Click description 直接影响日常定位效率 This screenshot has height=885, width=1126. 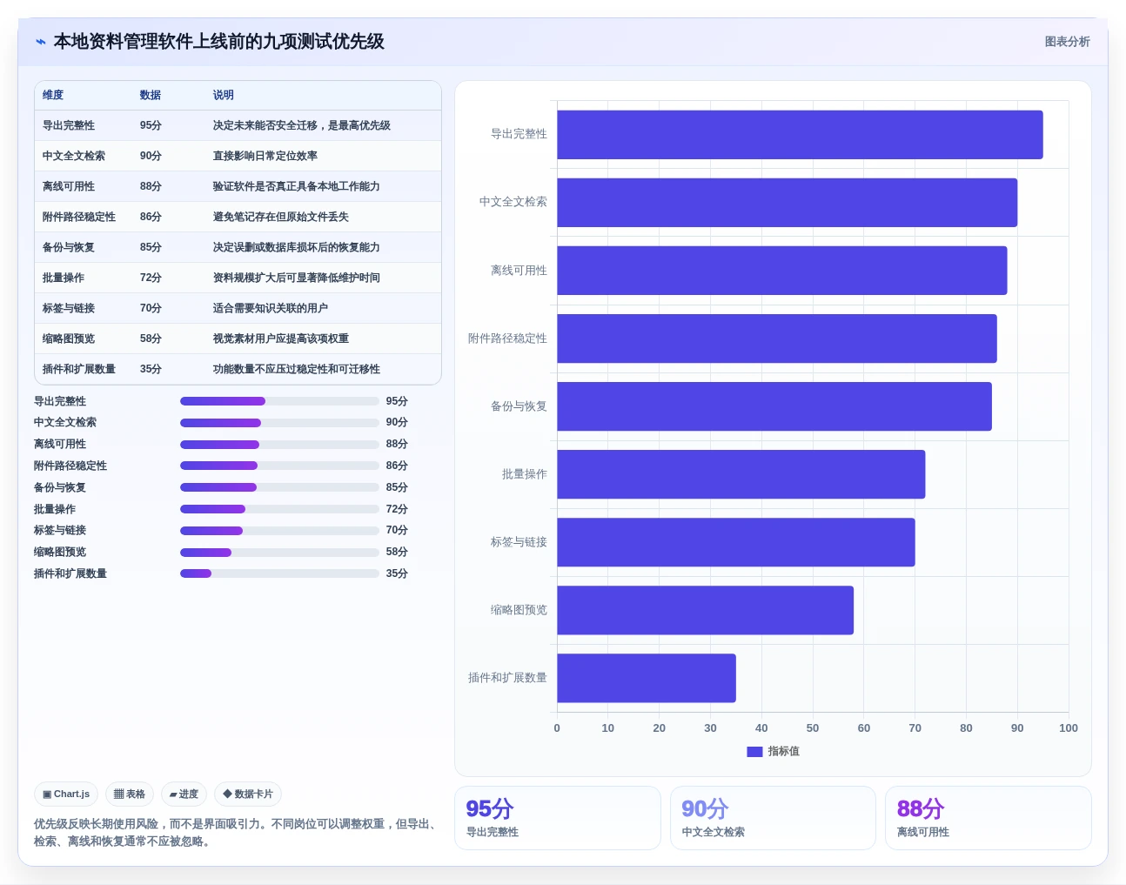[265, 156]
